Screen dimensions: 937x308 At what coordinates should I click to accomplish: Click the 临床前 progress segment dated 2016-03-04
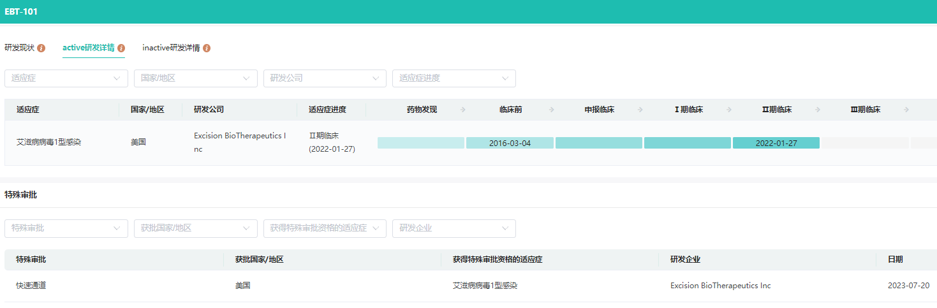tap(510, 143)
